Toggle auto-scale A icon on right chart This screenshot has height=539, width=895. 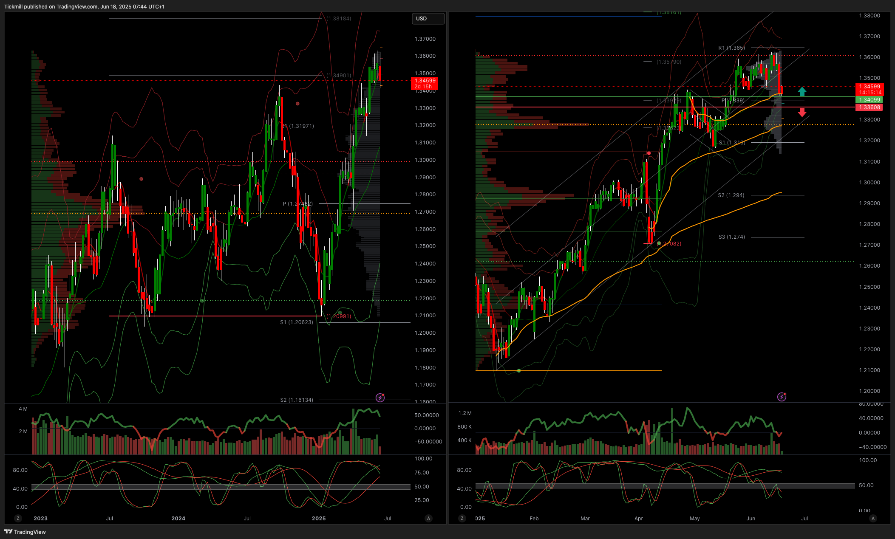click(873, 518)
